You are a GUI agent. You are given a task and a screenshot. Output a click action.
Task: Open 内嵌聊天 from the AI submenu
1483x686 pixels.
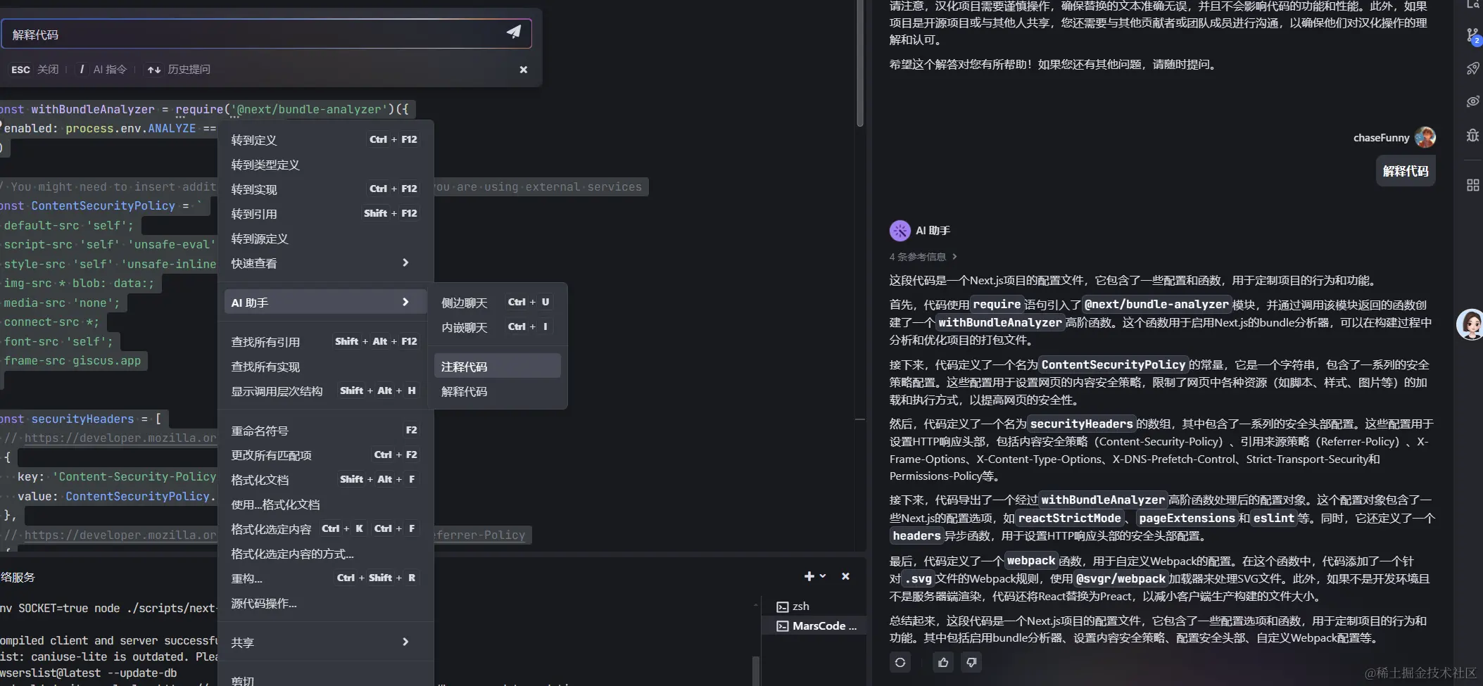497,327
